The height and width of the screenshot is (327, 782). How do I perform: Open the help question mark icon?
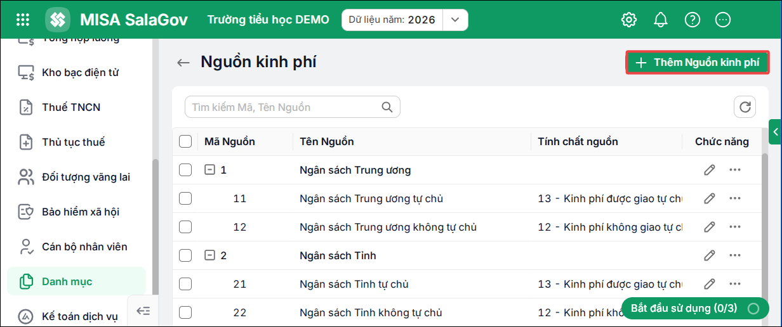(693, 20)
